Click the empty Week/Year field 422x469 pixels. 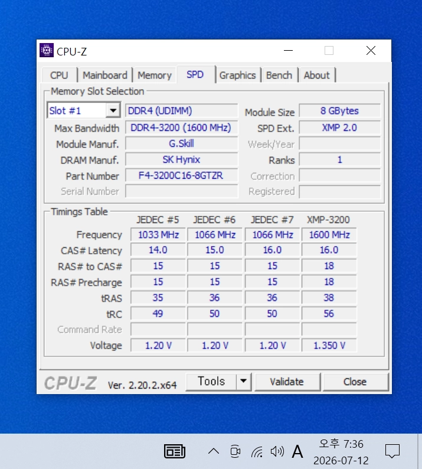340,143
